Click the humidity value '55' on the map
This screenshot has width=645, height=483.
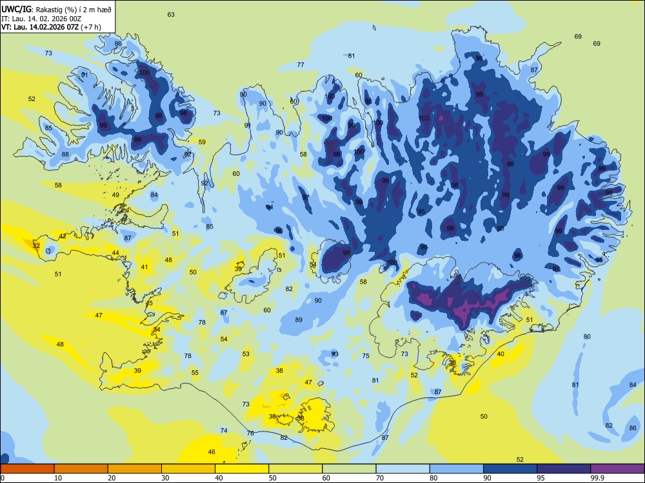pos(195,372)
